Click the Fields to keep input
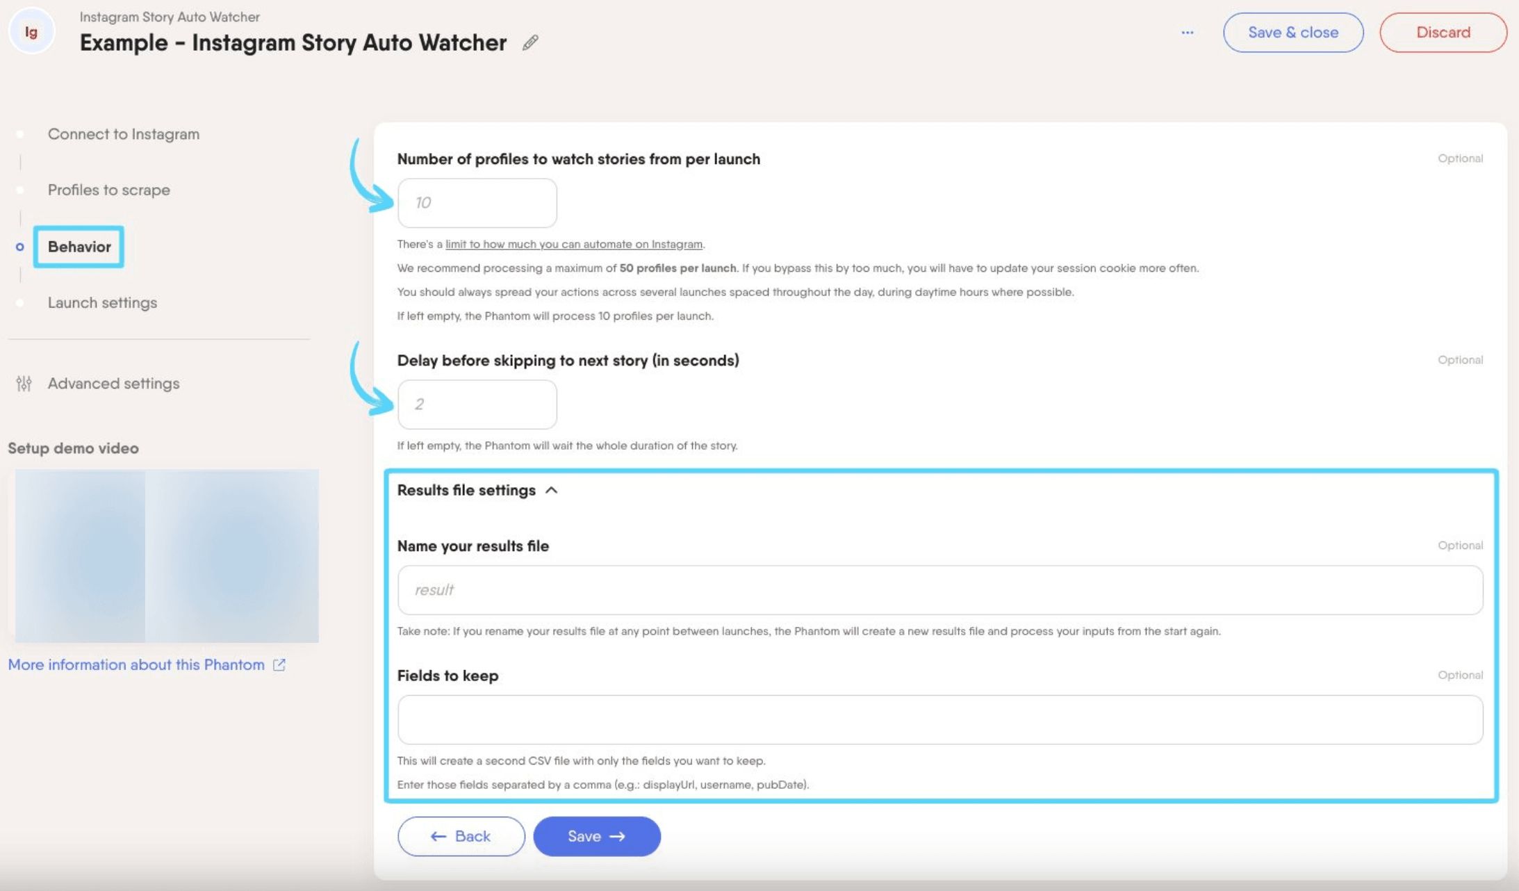 939,719
